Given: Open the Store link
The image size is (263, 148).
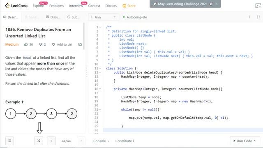Looking at the screenshot, I should (129, 6).
